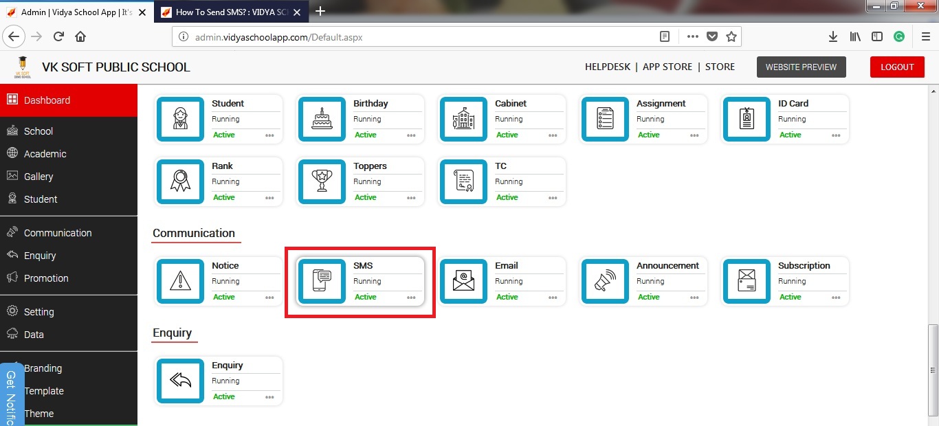The width and height of the screenshot is (939, 426).
Task: Open page actions ellipsis in address bar
Action: (693, 36)
